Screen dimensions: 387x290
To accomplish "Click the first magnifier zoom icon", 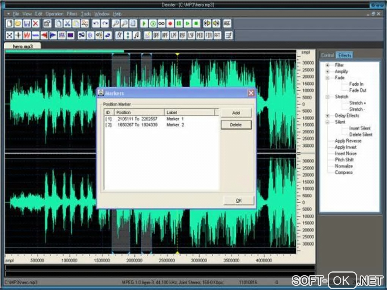I will click(115, 24).
